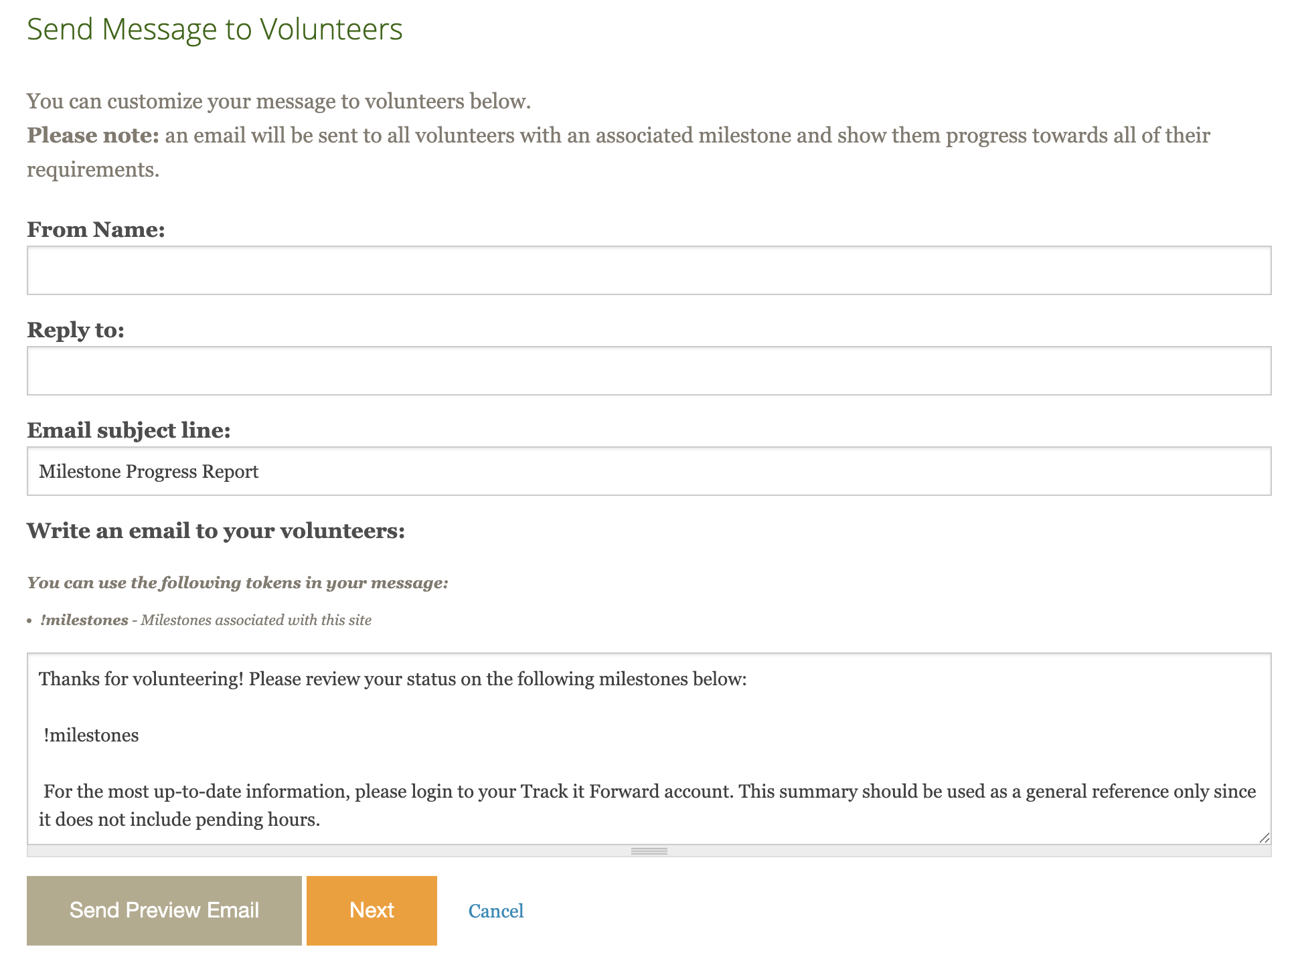Click the orange Next button
Viewport: 1292px width, 965px height.
tap(372, 910)
